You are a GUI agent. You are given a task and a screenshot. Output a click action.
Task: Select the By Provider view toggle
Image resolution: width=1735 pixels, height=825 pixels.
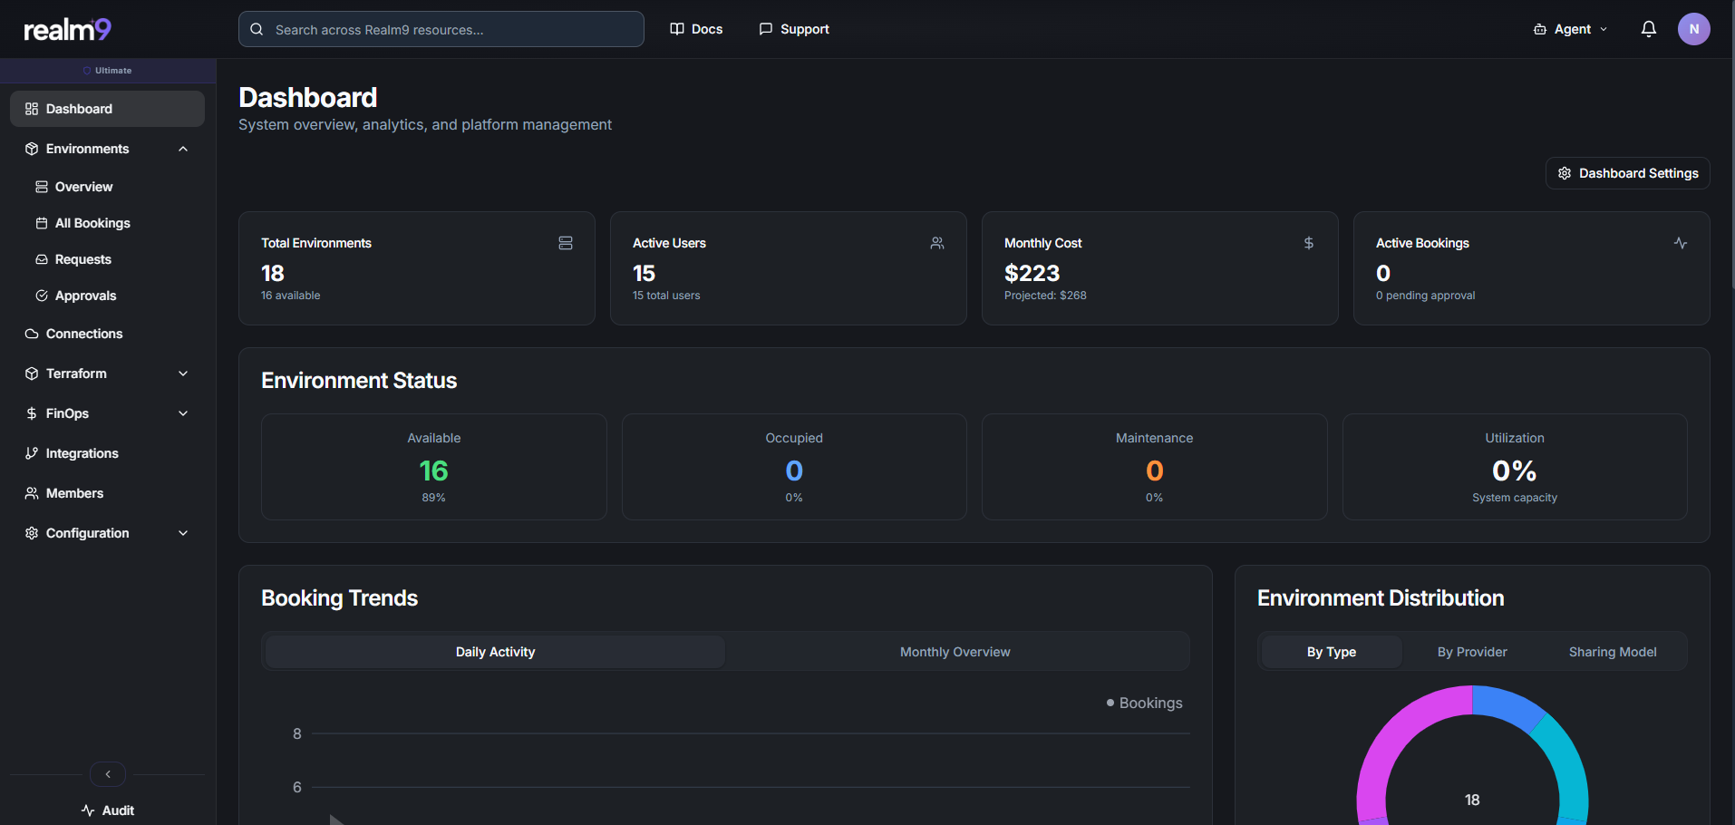pyautogui.click(x=1471, y=651)
